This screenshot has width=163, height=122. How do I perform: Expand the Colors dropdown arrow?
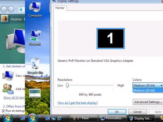point(161,85)
